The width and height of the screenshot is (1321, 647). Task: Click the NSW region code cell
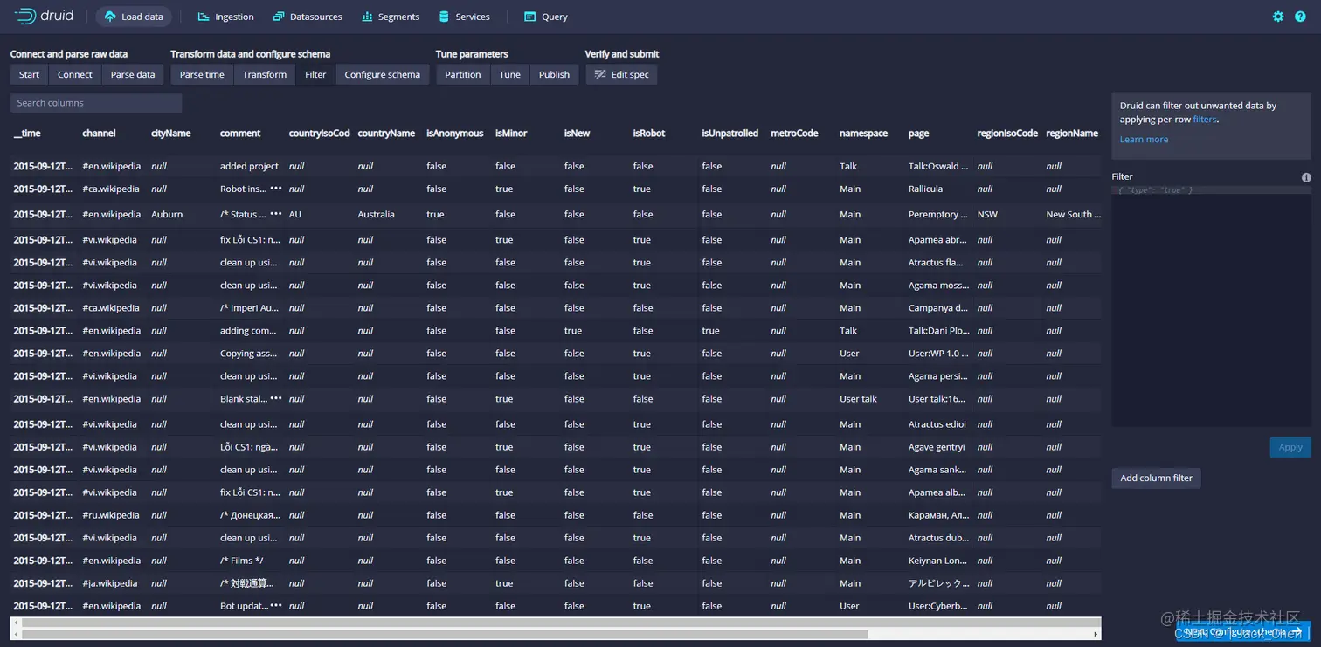987,214
